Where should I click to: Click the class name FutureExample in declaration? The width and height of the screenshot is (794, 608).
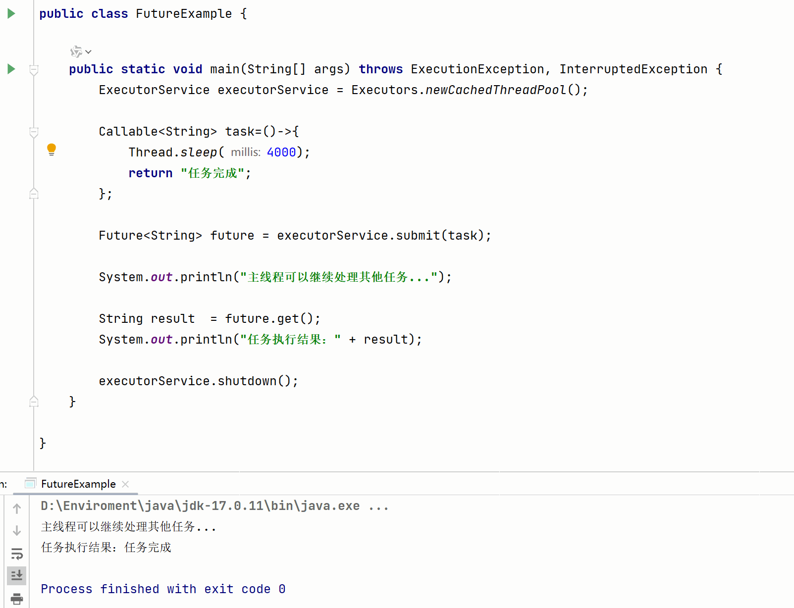click(184, 14)
